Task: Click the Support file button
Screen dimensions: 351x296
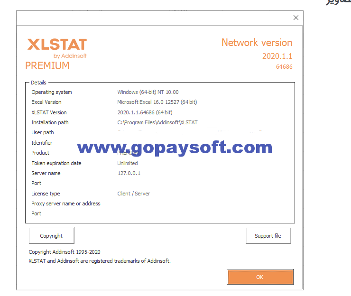Action: (268, 236)
